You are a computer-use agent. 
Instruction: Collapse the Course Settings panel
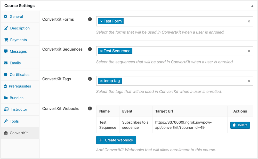point(252,6)
